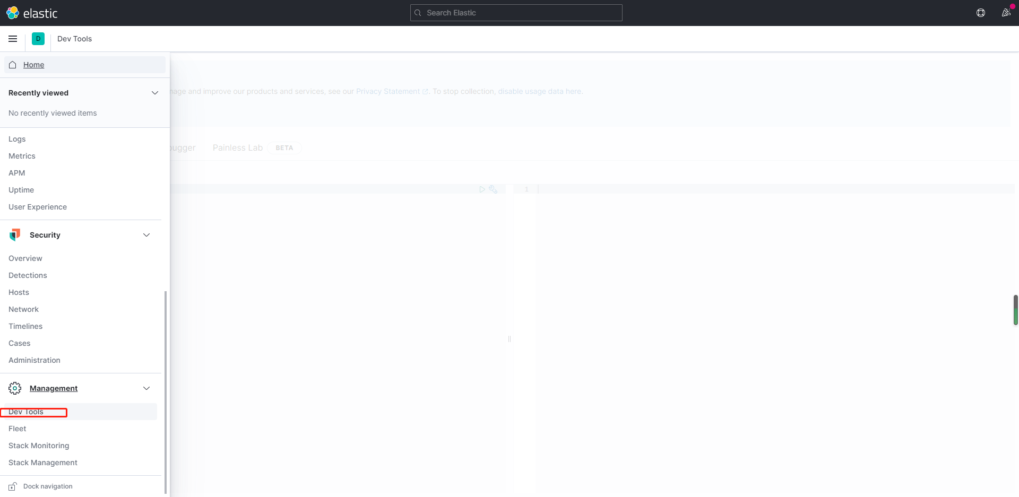
Task: Open the help menu icon
Action: [981, 13]
